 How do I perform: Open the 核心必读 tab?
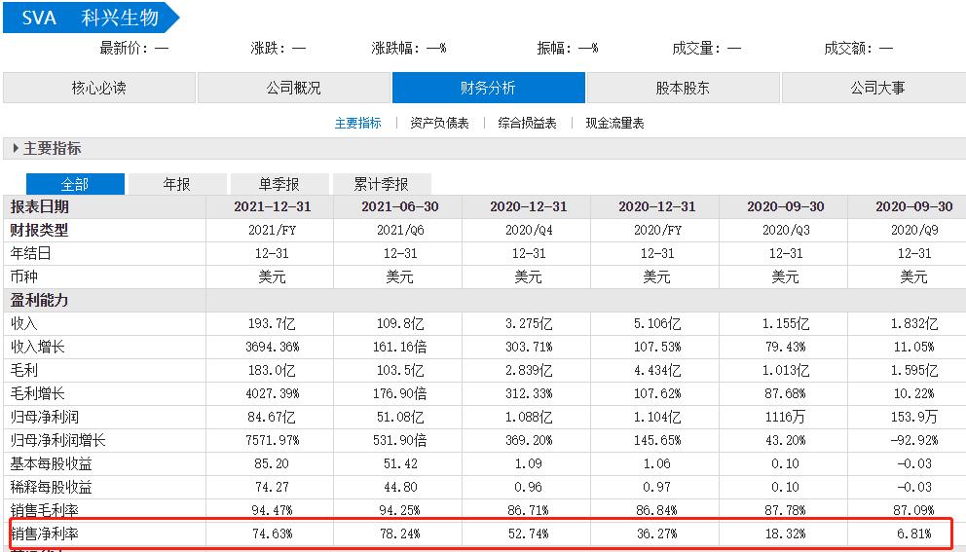pos(99,88)
